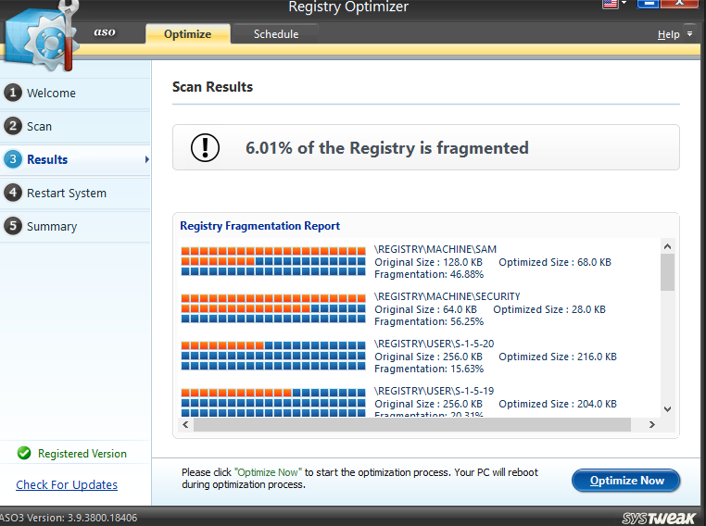Click the number 4 step icon
706x526 pixels.
[x=13, y=193]
